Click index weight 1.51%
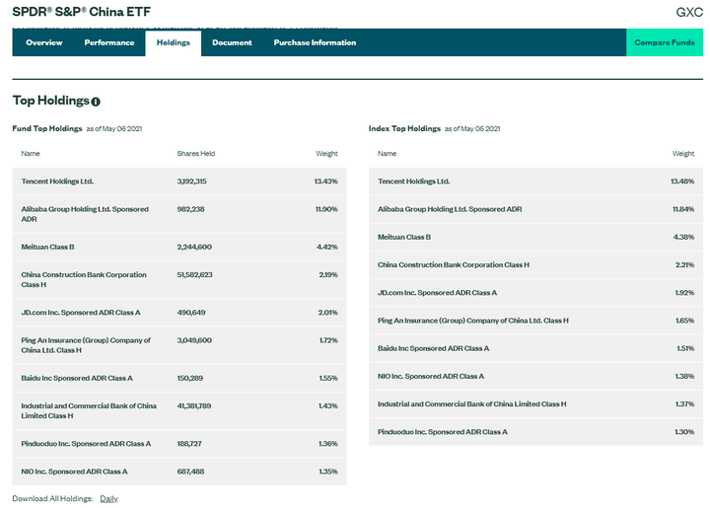Image resolution: width=710 pixels, height=508 pixels. click(x=685, y=348)
